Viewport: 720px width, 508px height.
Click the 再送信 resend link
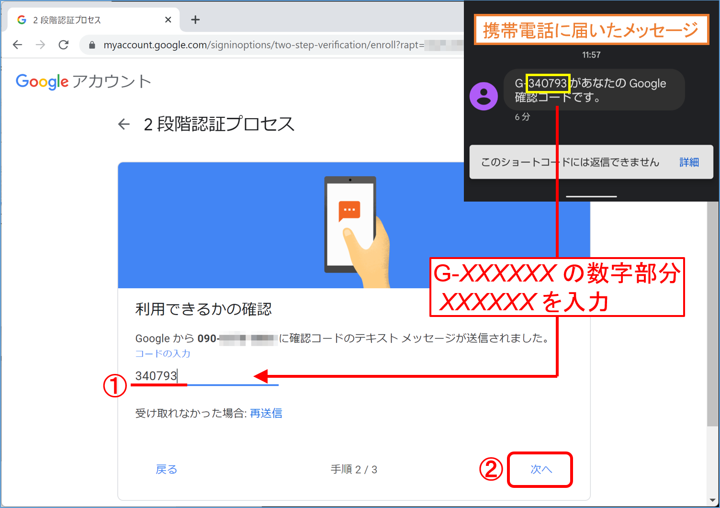pyautogui.click(x=266, y=413)
